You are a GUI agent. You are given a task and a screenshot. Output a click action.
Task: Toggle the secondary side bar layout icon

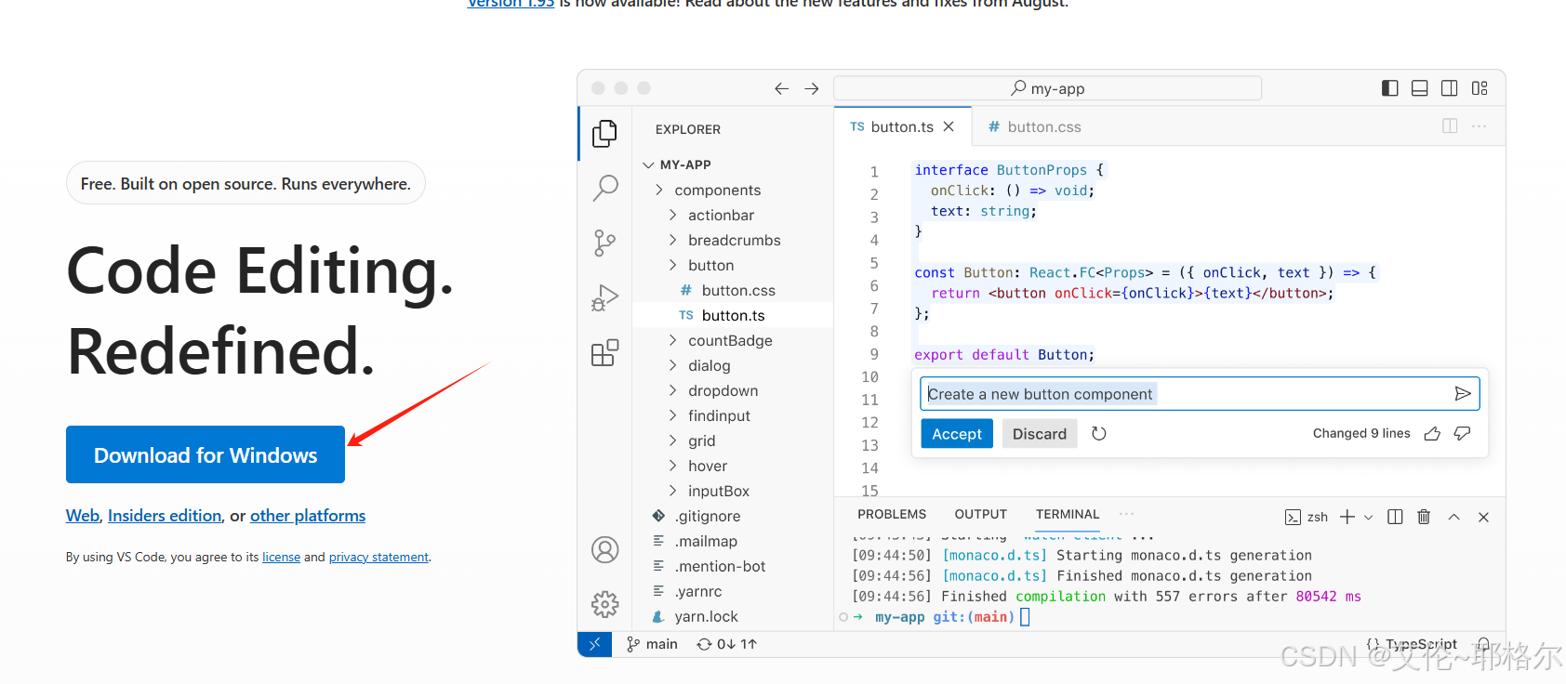[x=1449, y=88]
